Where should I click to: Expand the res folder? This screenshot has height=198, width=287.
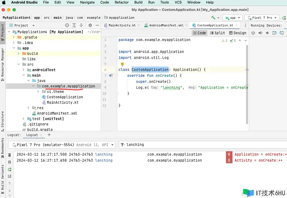(x=29, y=108)
